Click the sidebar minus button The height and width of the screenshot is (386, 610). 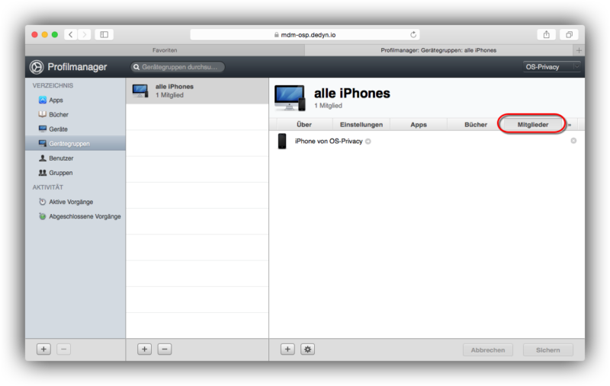click(x=64, y=349)
